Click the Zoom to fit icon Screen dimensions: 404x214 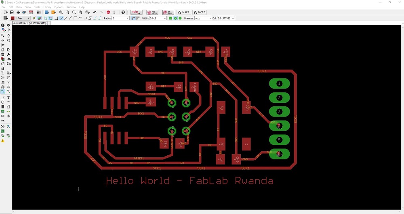tap(61, 12)
